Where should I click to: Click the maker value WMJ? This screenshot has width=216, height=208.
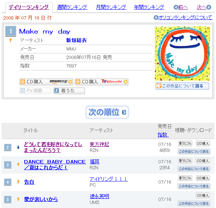[71, 49]
